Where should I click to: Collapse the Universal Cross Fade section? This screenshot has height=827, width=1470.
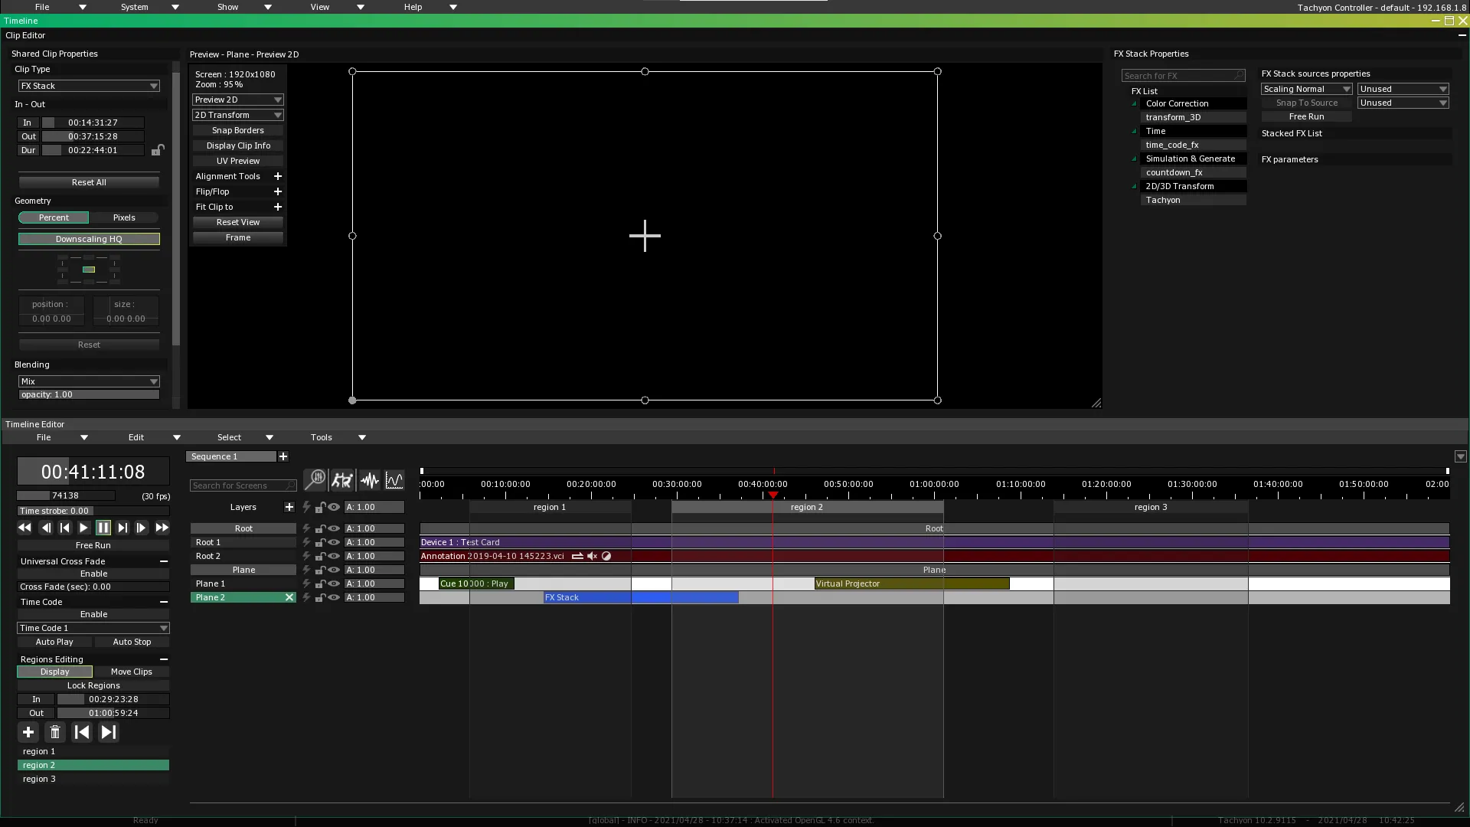(x=164, y=561)
